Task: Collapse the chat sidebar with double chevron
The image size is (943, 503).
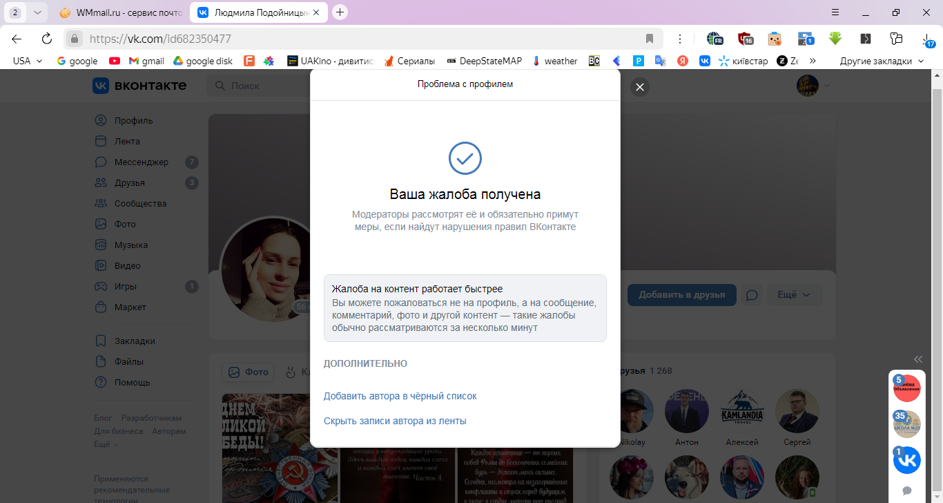Action: point(918,359)
